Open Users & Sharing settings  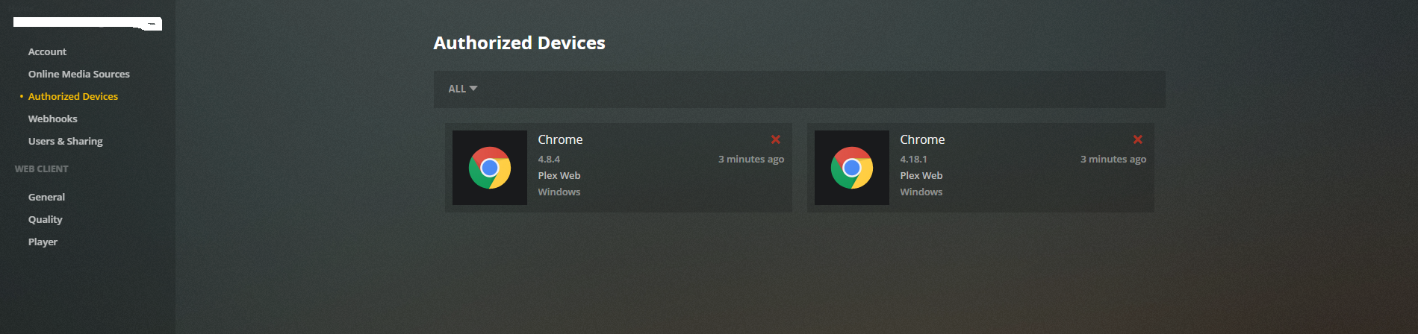(66, 141)
